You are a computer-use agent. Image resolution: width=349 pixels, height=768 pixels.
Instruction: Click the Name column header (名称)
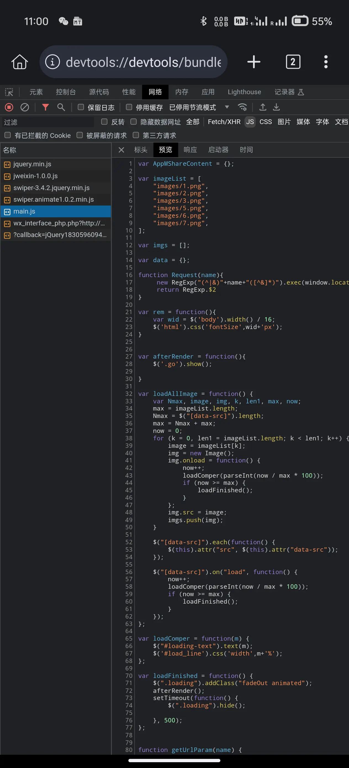[55, 150]
